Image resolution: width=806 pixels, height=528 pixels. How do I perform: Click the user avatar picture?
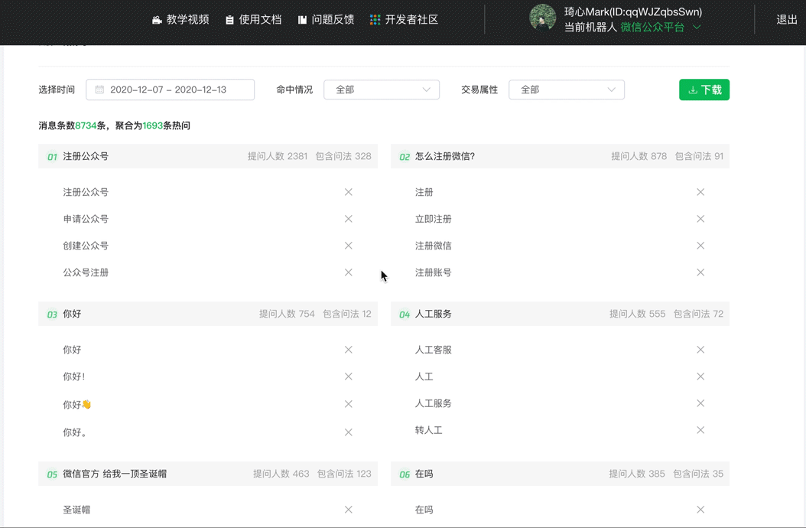tap(542, 18)
